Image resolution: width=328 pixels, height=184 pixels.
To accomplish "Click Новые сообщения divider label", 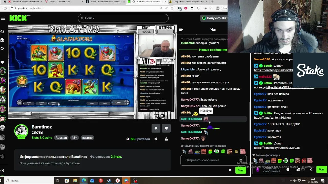I will click(213, 50).
